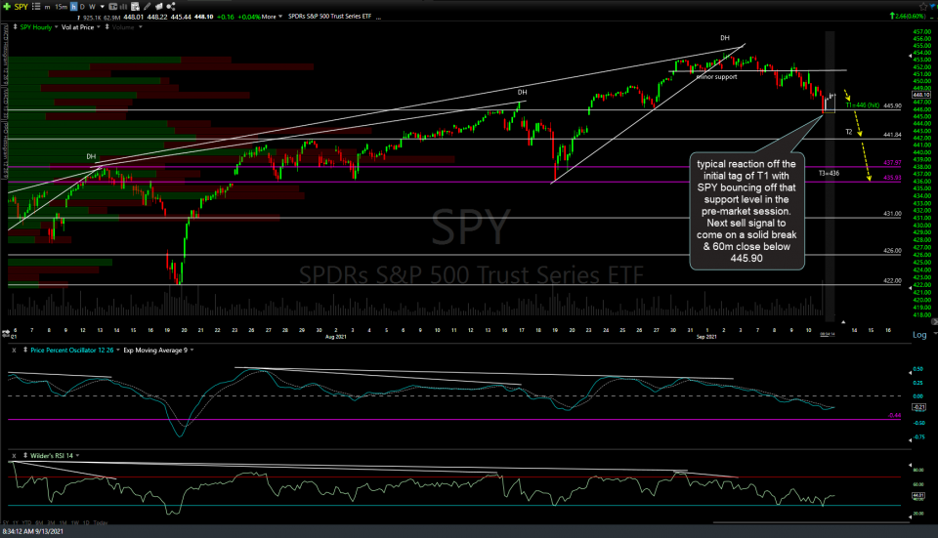Select the 1Y range button
This screenshot has height=538, width=938.
[x=16, y=522]
